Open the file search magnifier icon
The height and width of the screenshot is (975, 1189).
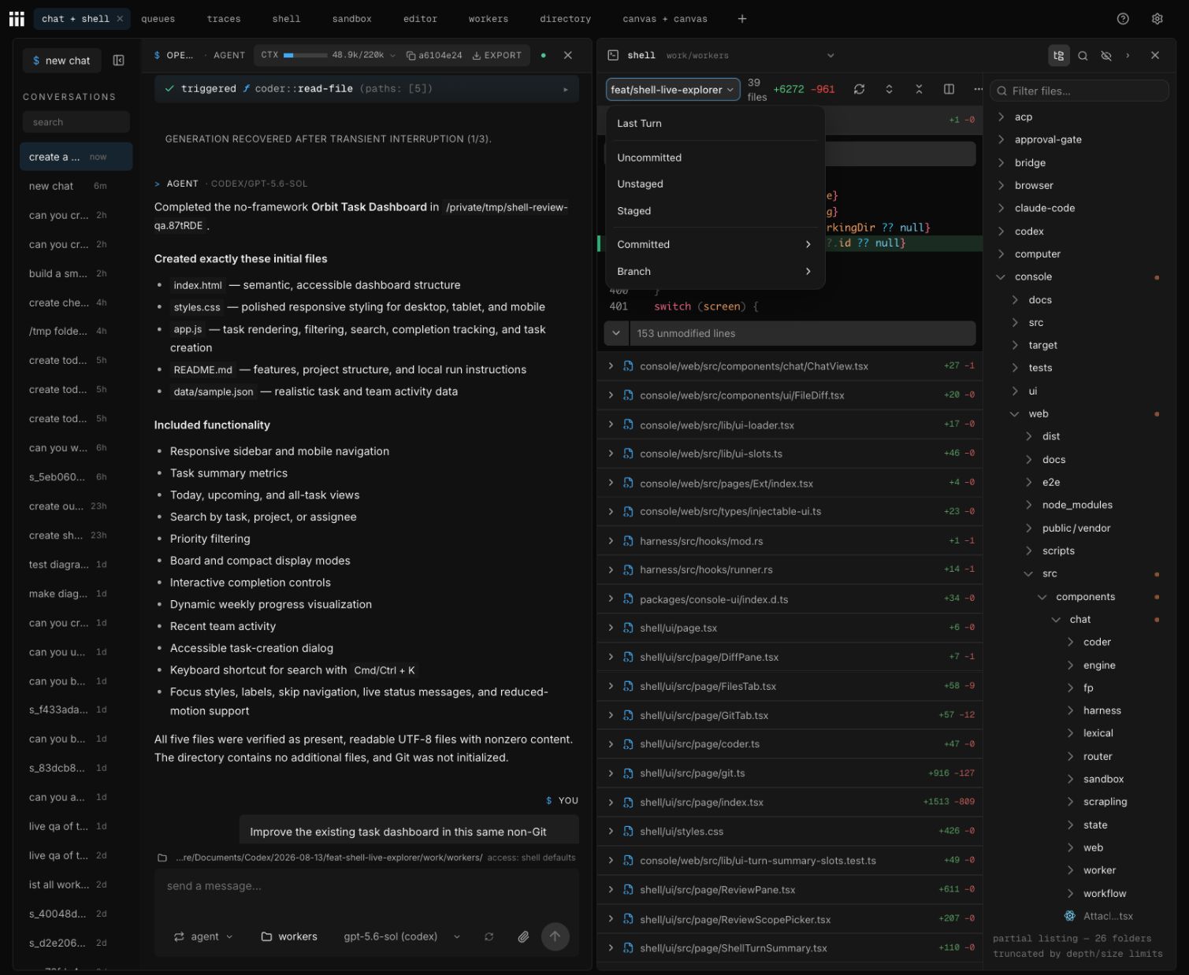(x=1083, y=56)
